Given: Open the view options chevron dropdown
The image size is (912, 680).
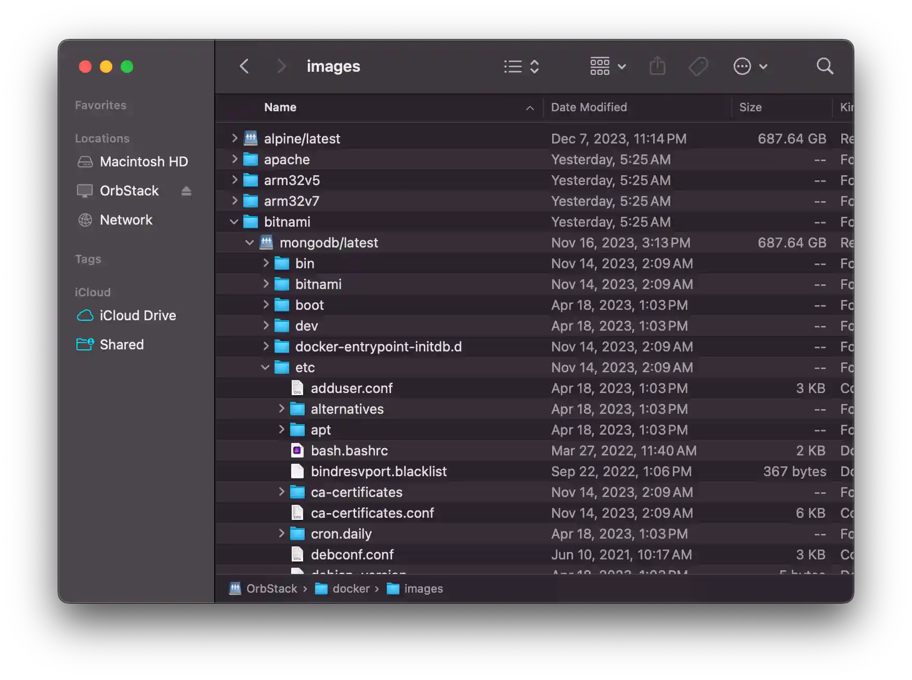Looking at the screenshot, I should [x=622, y=66].
